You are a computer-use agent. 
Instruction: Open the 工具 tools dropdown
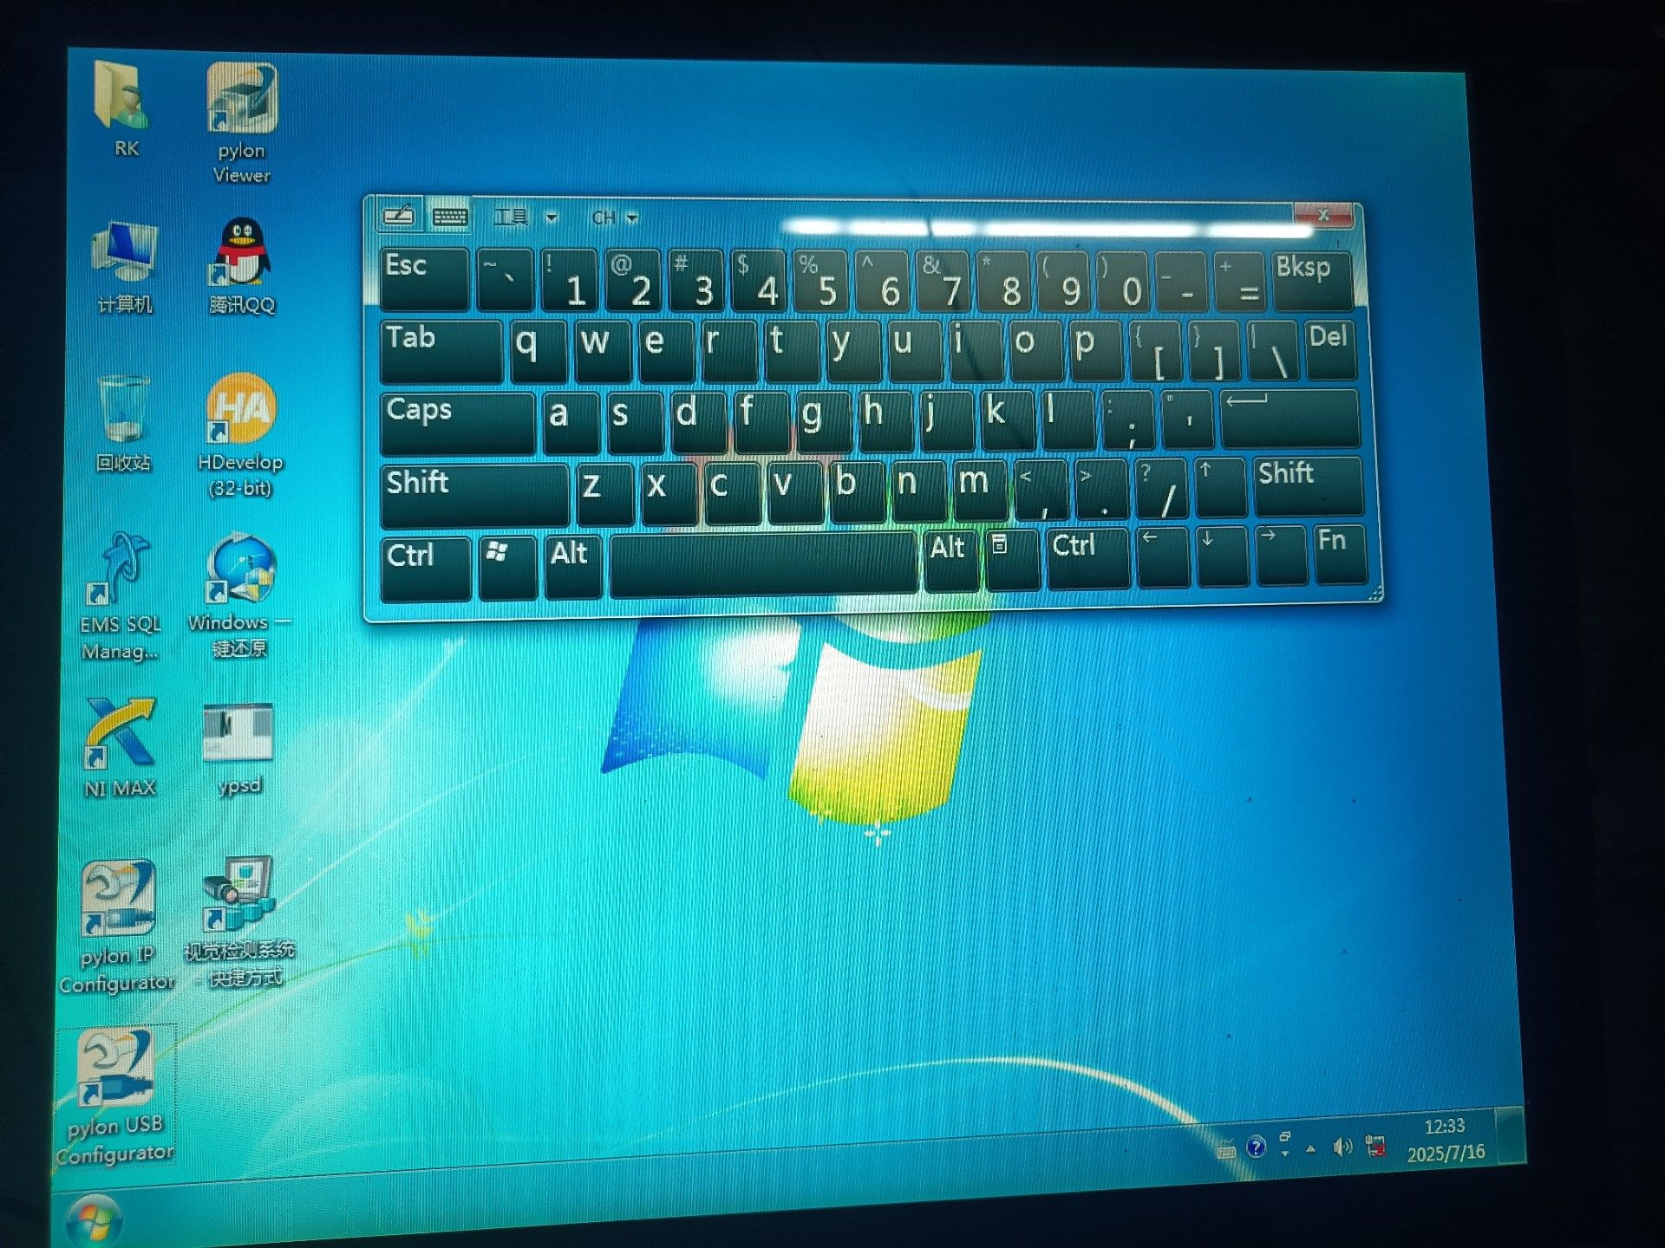click(524, 218)
